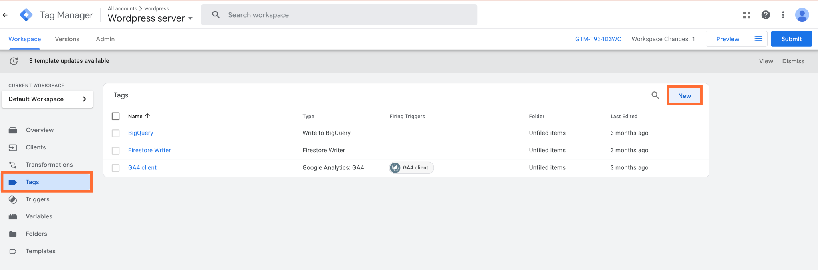This screenshot has width=818, height=270.
Task: Click the Firestore Writer type cell text
Action: [x=324, y=150]
